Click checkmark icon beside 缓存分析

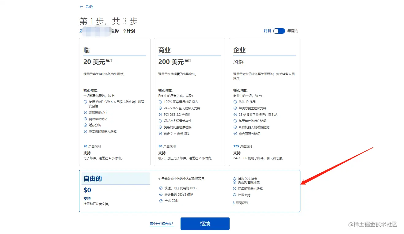(85, 125)
